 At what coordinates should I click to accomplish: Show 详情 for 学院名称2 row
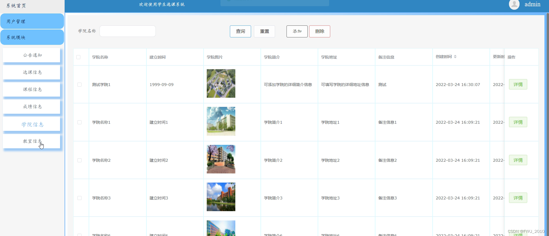click(x=518, y=160)
